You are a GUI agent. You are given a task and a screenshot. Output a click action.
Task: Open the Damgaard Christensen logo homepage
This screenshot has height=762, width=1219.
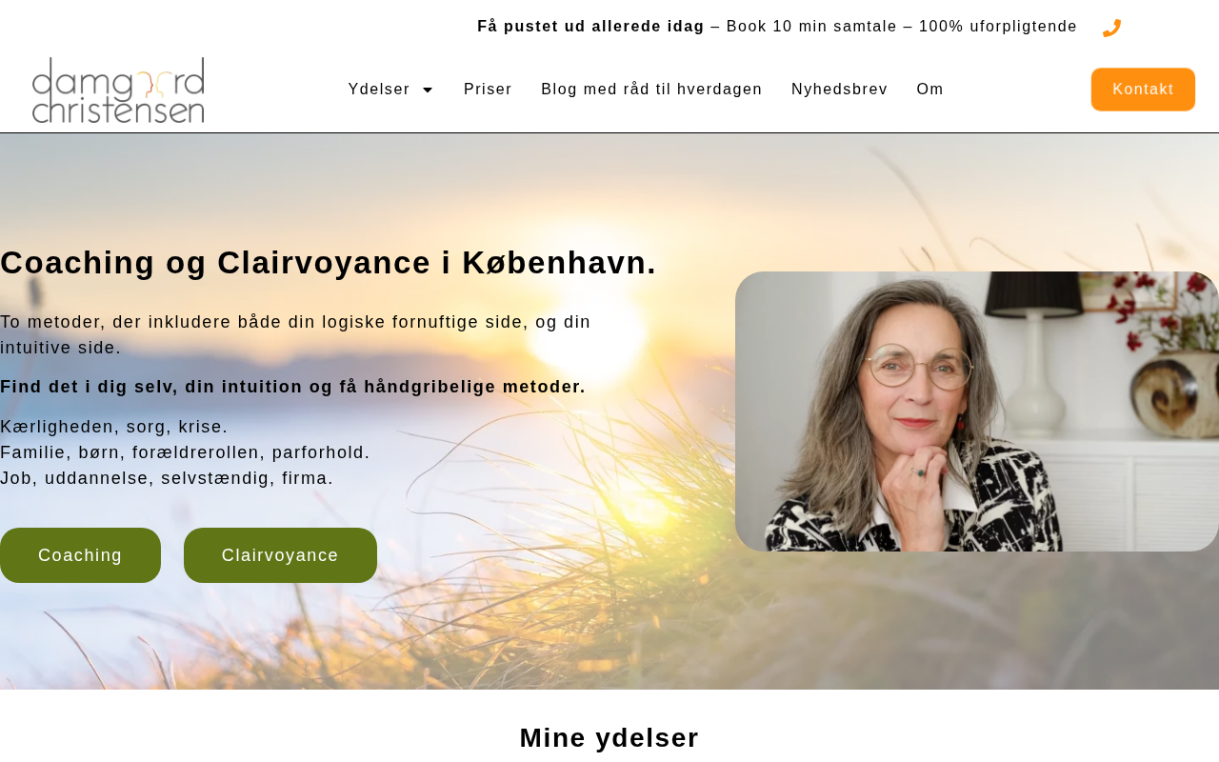118,90
